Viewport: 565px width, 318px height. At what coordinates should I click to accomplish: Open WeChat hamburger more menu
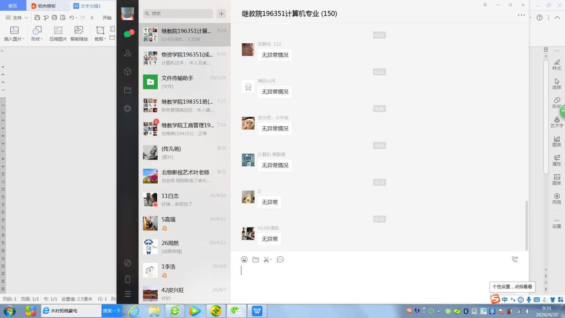(128, 294)
